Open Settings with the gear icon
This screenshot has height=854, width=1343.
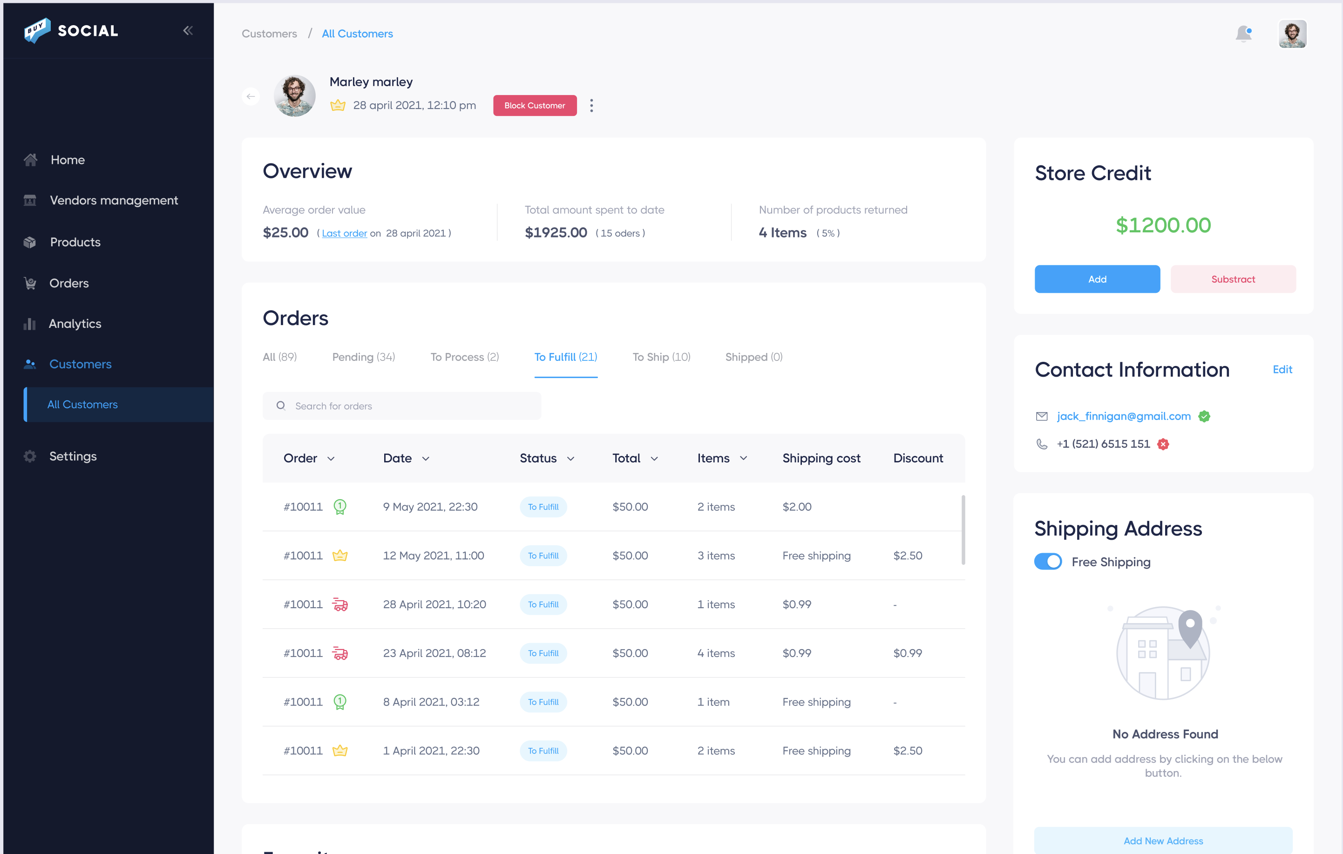pyautogui.click(x=30, y=456)
